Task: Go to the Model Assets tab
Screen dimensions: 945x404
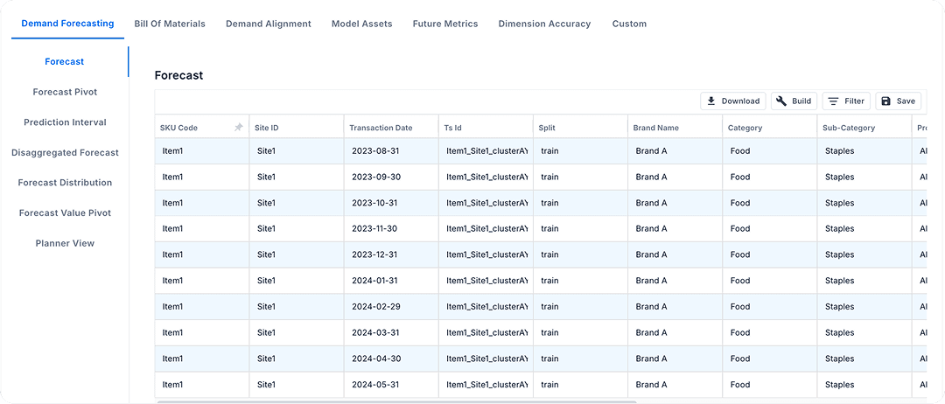Action: 361,24
